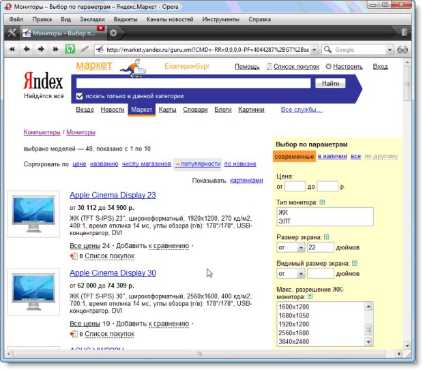Click help icon next to Тип монитора
This screenshot has height=370, width=423.
click(x=322, y=202)
